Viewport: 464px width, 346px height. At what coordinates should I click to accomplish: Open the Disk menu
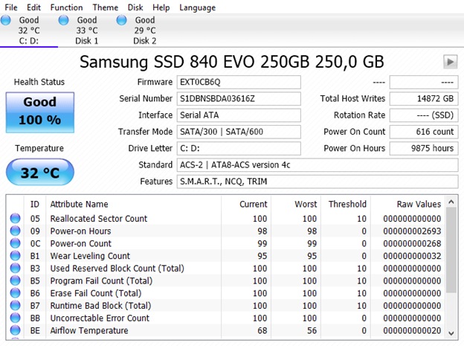click(x=135, y=7)
